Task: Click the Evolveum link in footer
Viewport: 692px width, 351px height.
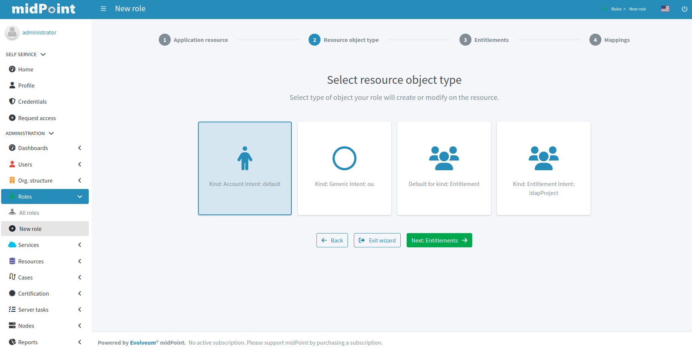Action: pos(143,342)
